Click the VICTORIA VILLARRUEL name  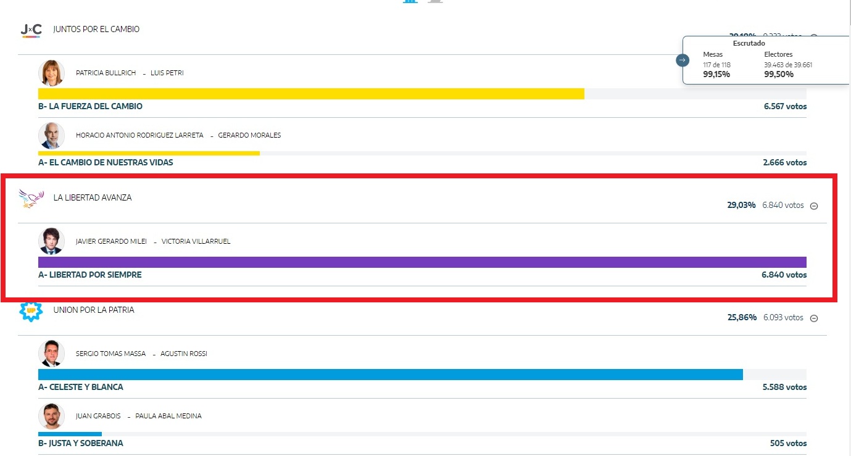tap(196, 241)
